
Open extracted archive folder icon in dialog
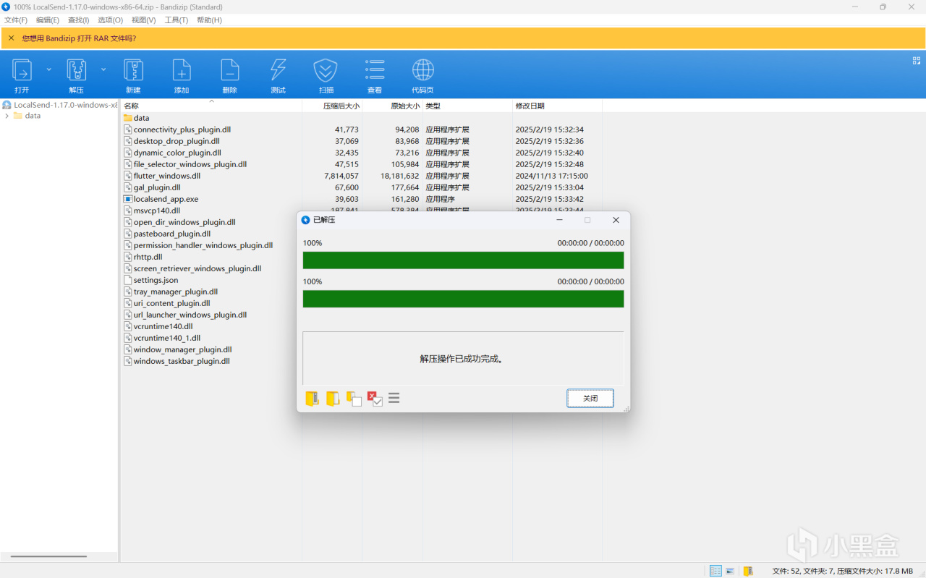(x=313, y=399)
